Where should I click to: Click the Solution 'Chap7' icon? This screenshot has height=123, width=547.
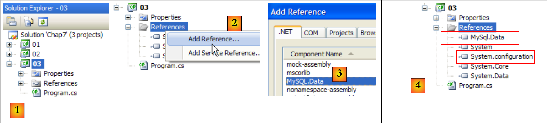tap(13, 35)
